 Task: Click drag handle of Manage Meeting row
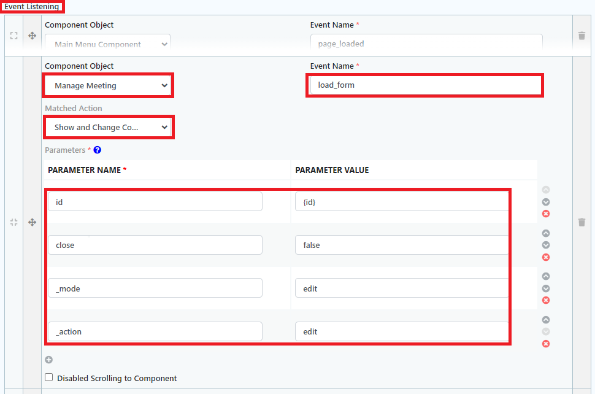[x=32, y=222]
